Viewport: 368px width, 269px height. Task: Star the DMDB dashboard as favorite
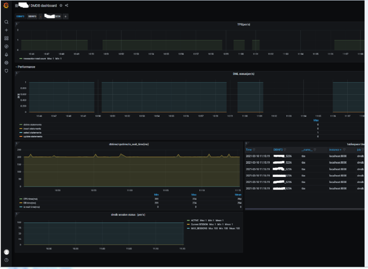[x=61, y=5]
